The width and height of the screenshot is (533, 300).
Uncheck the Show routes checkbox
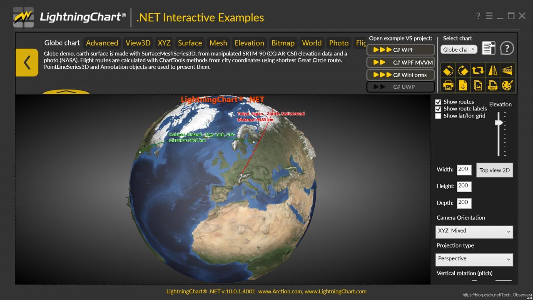[x=438, y=102]
